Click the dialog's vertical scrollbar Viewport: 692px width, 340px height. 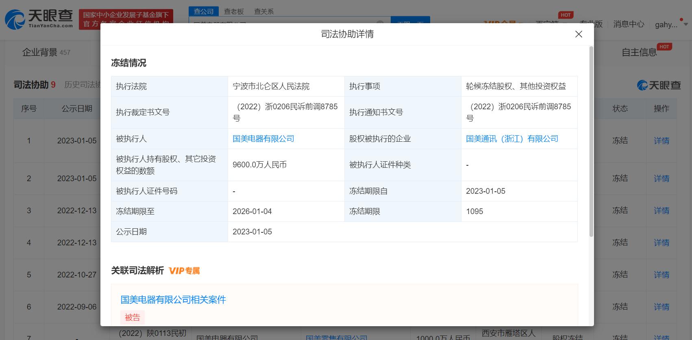(591, 141)
